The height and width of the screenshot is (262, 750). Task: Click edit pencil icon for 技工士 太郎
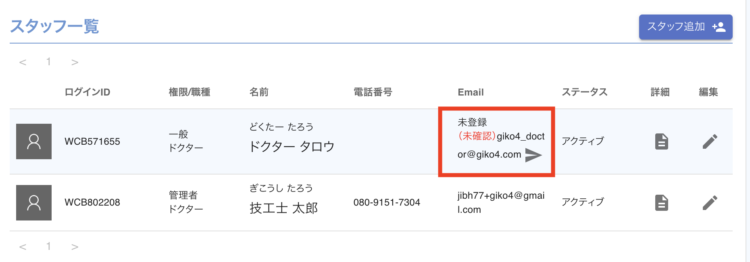coord(710,203)
